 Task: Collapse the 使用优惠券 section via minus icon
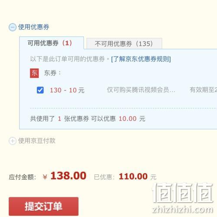click(x=13, y=27)
